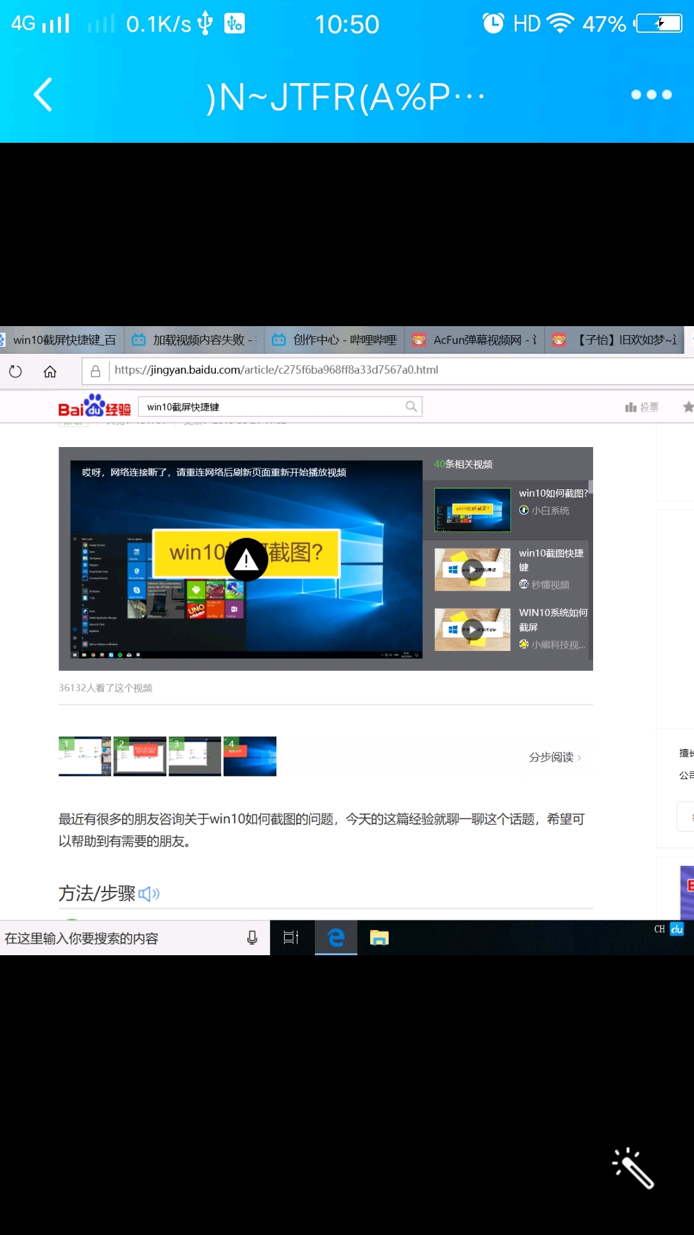Open step 1 thumbnail image
This screenshot has width=694, height=1235.
(x=85, y=756)
